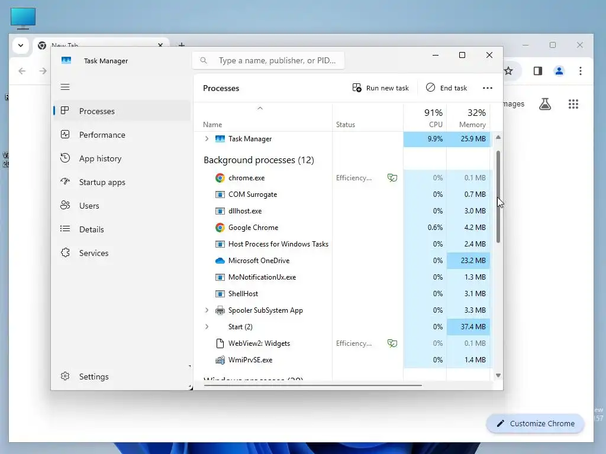This screenshot has height=454, width=606.
Task: Select the ShellHost process row
Action: tap(343, 293)
